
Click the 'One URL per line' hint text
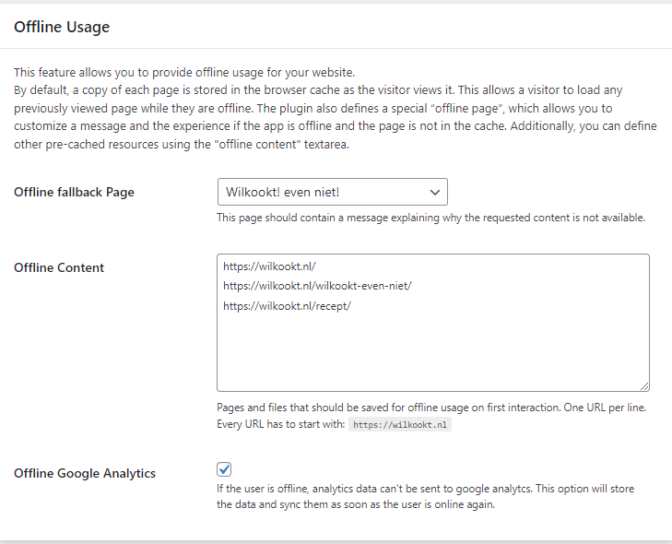pos(605,408)
